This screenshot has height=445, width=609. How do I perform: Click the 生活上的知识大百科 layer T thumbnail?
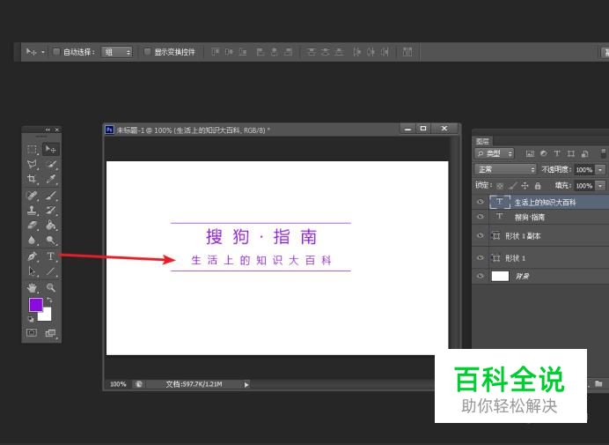click(500, 202)
